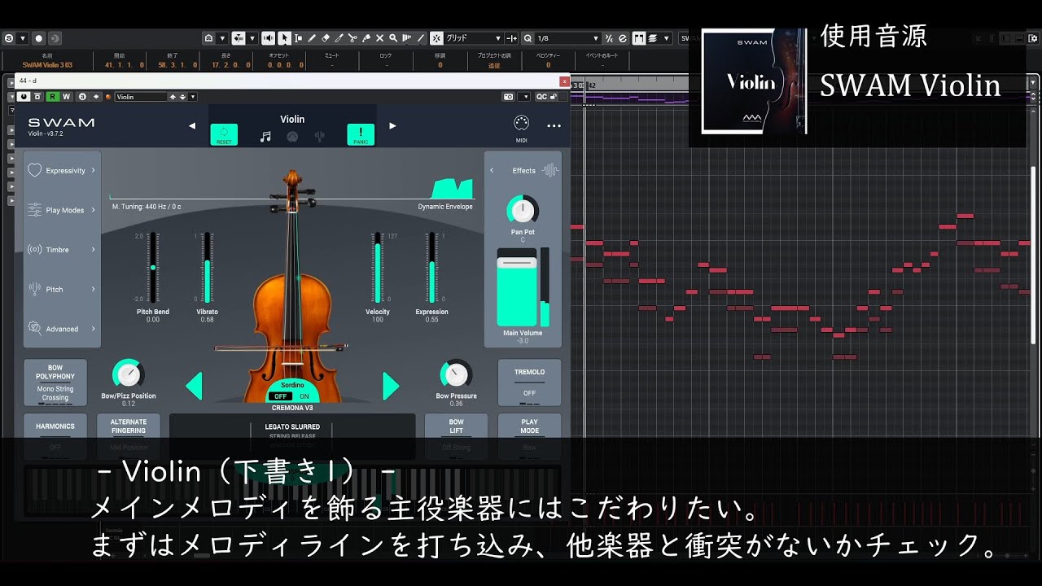Select next instrument with right white arrow

click(392, 125)
